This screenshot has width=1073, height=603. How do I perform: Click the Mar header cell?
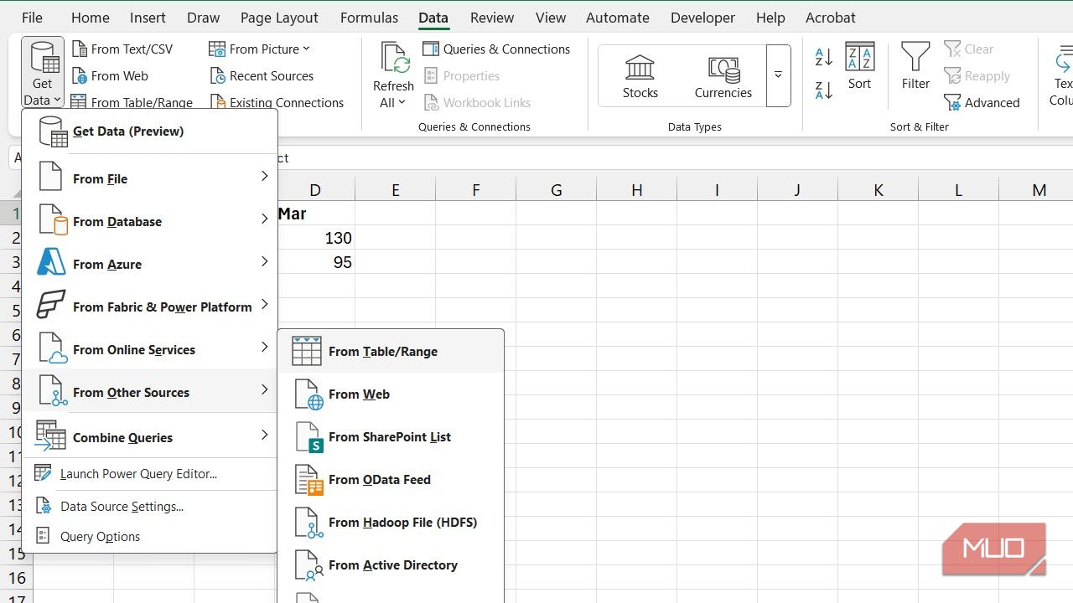point(316,214)
